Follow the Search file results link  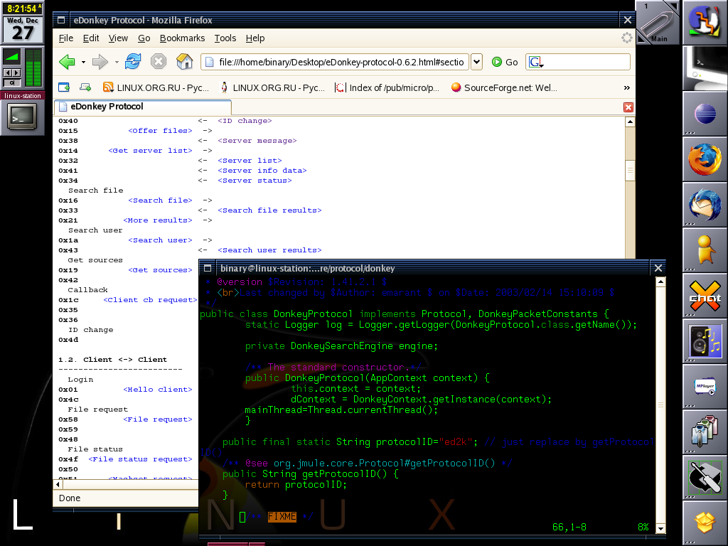[x=269, y=210]
